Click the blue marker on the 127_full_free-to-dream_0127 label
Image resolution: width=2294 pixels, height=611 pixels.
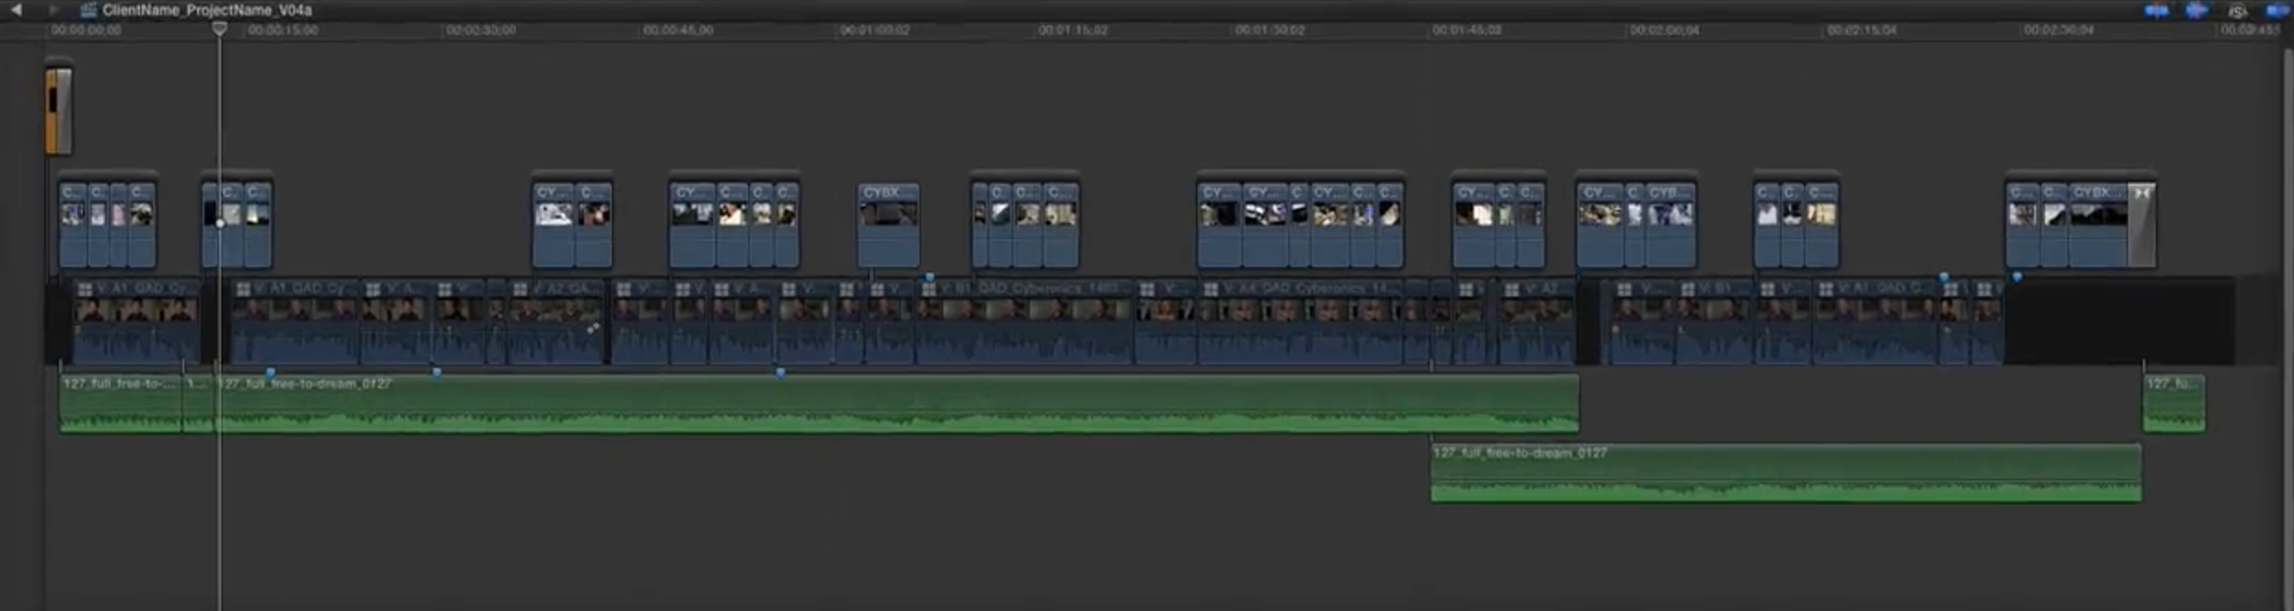point(270,373)
